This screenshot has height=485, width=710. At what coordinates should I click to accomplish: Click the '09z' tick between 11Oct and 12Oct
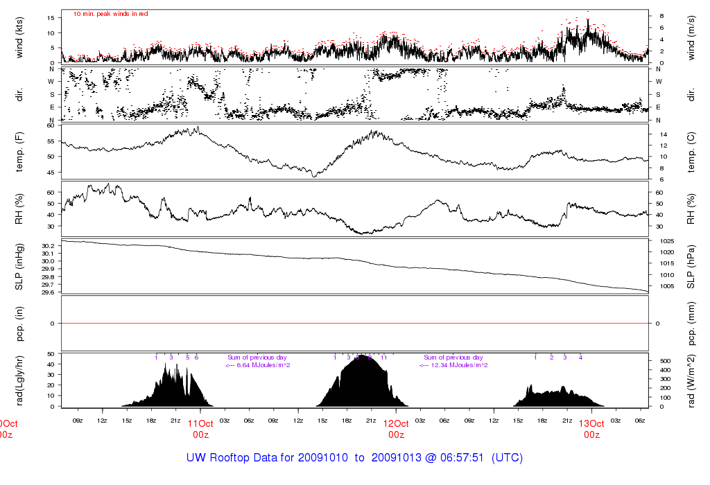coord(273,421)
